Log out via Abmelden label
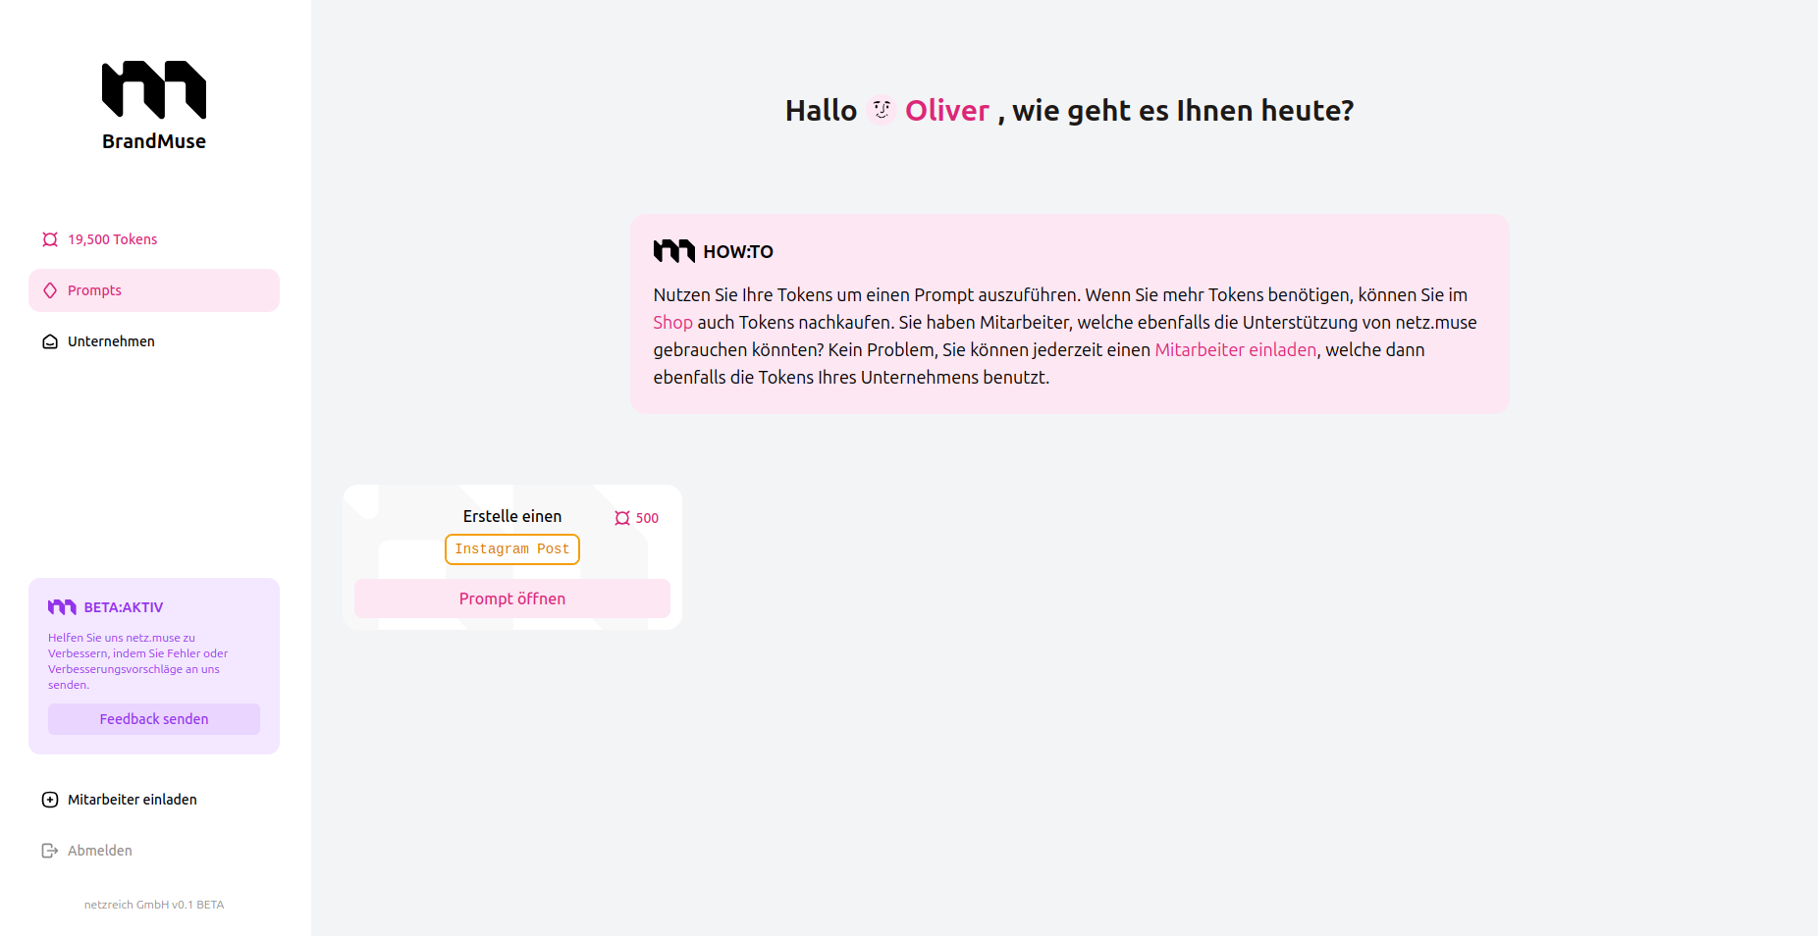The width and height of the screenshot is (1818, 936). click(99, 851)
